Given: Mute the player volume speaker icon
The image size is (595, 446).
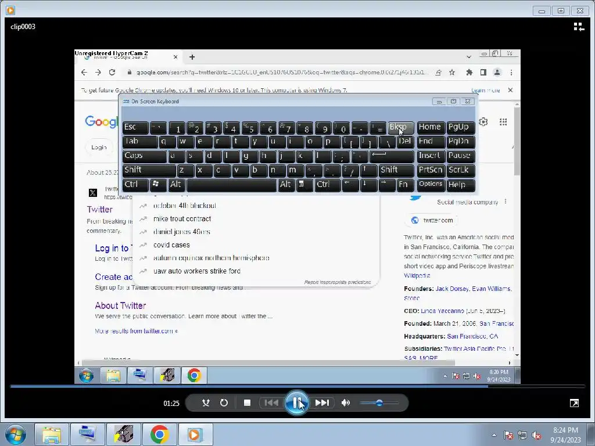Looking at the screenshot, I should 345,403.
